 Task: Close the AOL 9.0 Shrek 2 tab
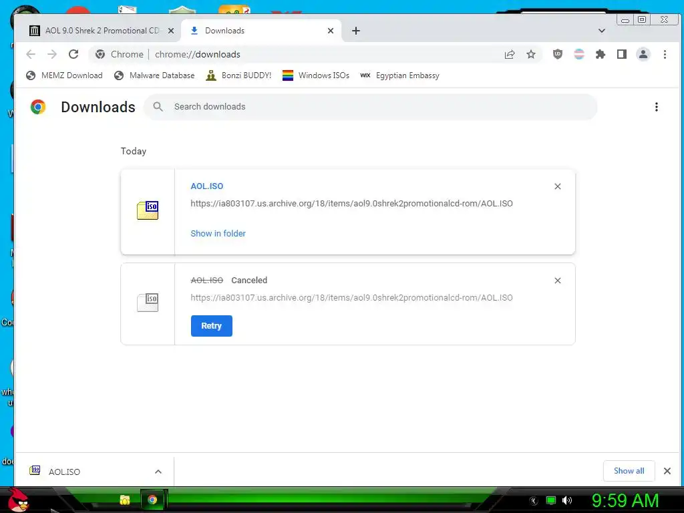click(x=171, y=31)
